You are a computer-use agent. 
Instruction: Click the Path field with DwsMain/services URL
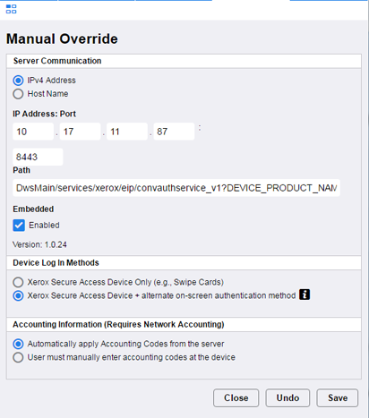(176, 188)
